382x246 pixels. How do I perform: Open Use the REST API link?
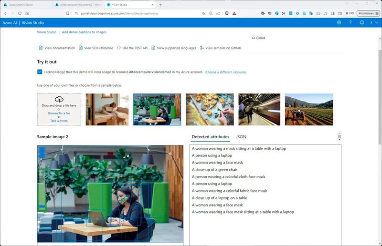click(132, 48)
